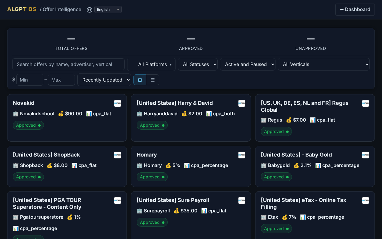Click the Min price field

pyautogui.click(x=30, y=80)
